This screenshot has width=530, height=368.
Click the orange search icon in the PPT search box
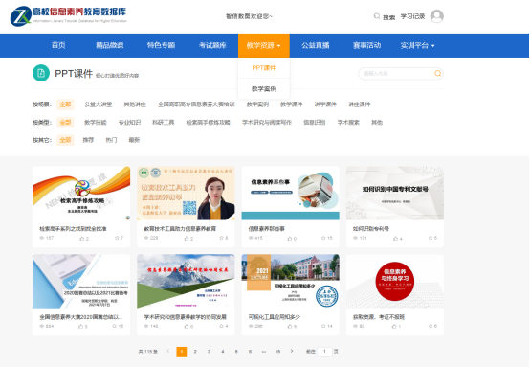437,73
